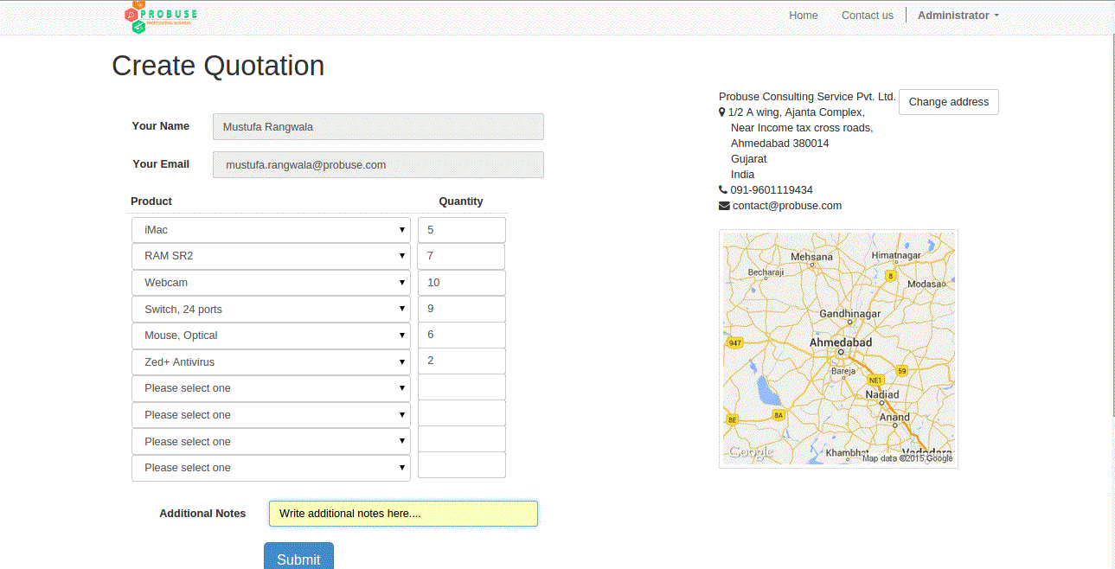Viewport: 1115px width, 569px height.
Task: Click the map marker icon beside address
Action: point(722,112)
